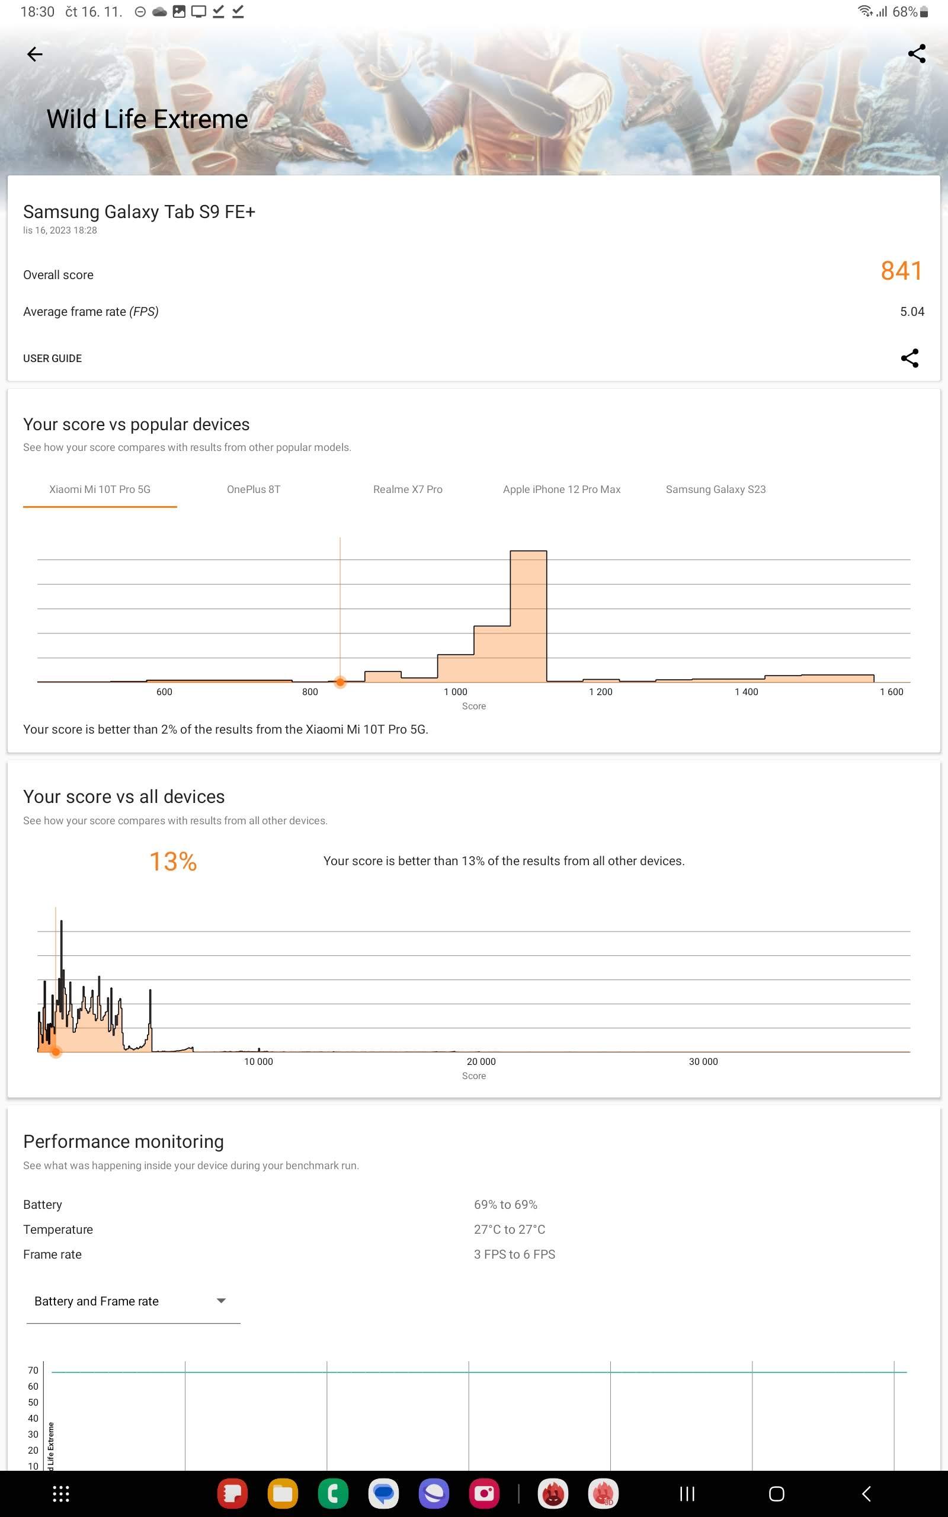The width and height of the screenshot is (948, 1517).
Task: Click the orange score marker on histogram
Action: click(x=340, y=682)
